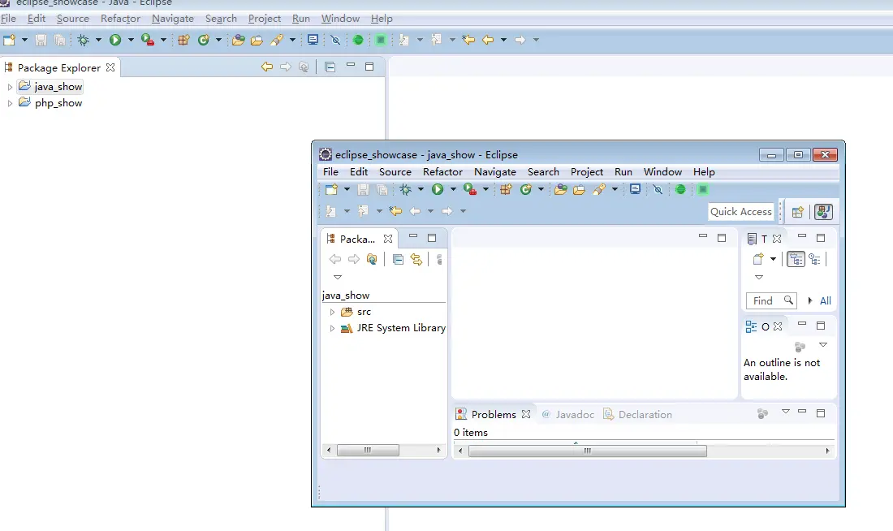Click Collapse All in background Package Explorer
893x531 pixels.
pos(330,67)
